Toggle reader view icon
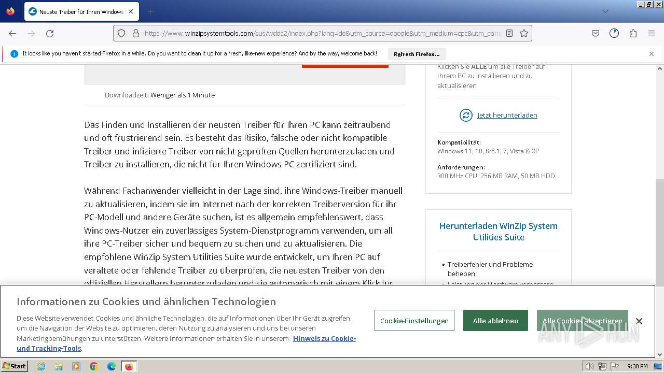664x373 pixels. [x=509, y=33]
